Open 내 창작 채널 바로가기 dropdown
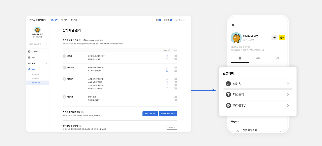The height and width of the screenshot is (146, 322). pos(37,44)
